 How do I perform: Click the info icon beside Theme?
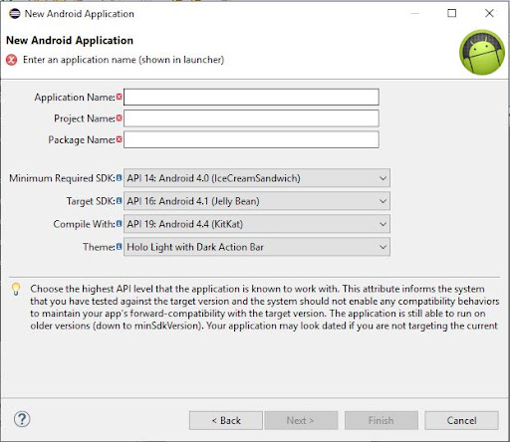(x=120, y=247)
